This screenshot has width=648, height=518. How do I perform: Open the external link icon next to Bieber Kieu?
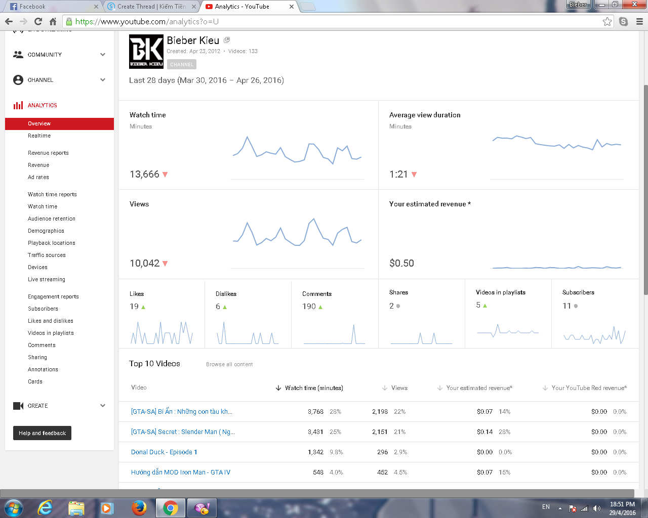[227, 40]
